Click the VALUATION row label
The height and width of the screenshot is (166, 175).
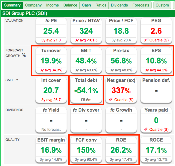pyautogui.click(x=15, y=20)
